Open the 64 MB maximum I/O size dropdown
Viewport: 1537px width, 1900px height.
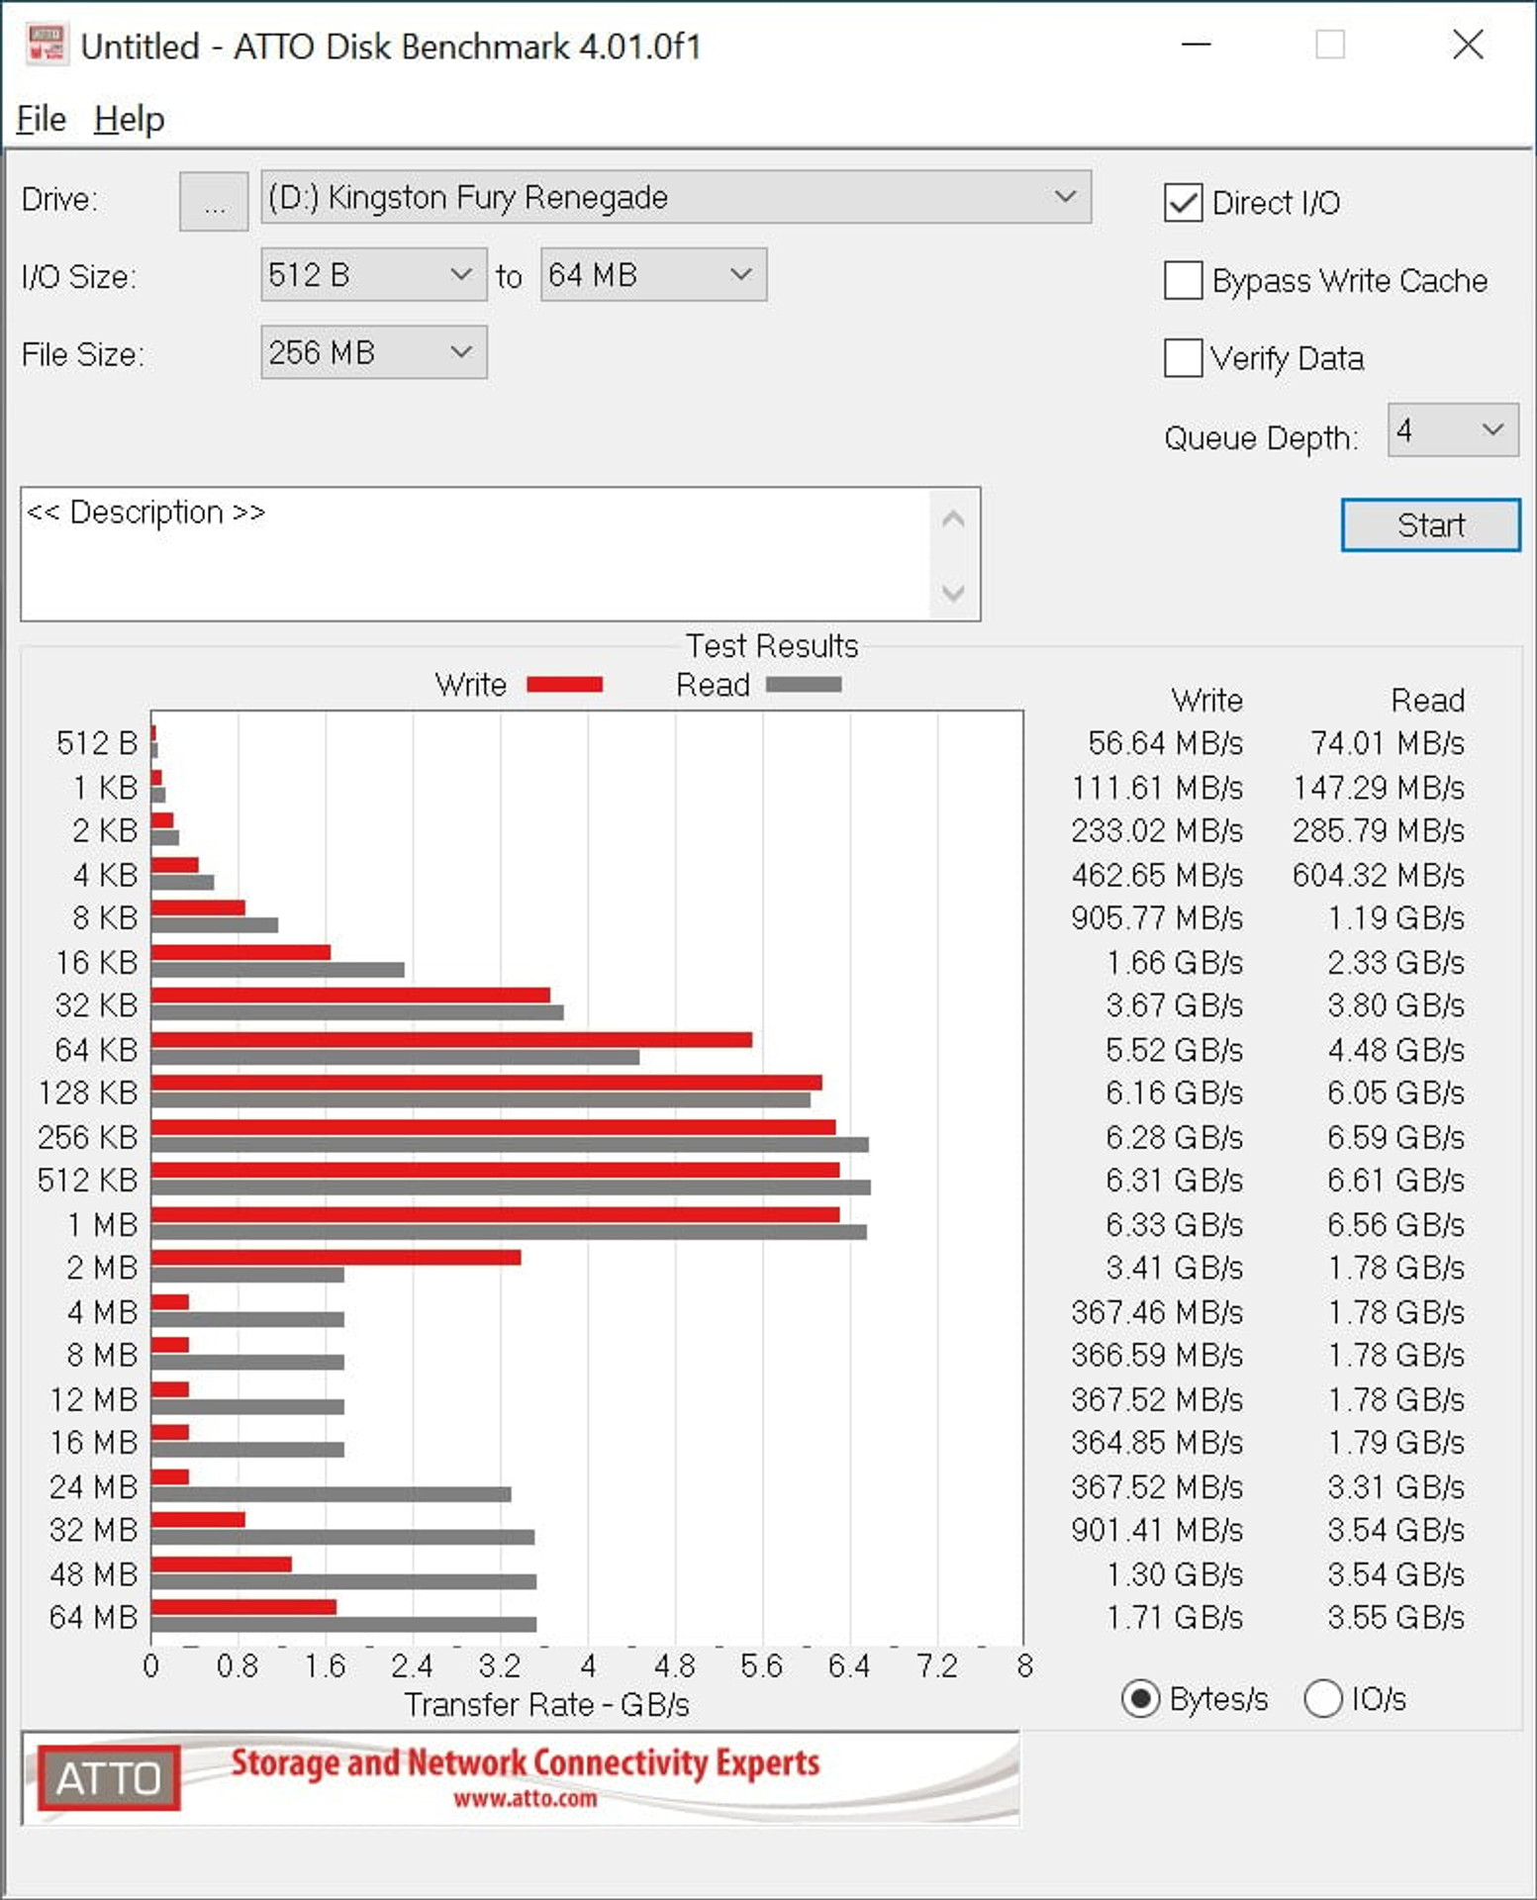[x=653, y=274]
